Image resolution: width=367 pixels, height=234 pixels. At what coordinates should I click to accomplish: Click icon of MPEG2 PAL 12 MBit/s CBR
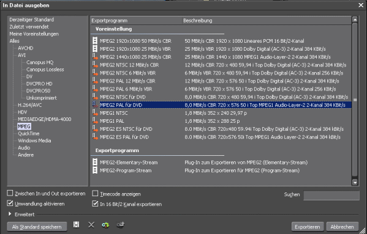(x=95, y=81)
